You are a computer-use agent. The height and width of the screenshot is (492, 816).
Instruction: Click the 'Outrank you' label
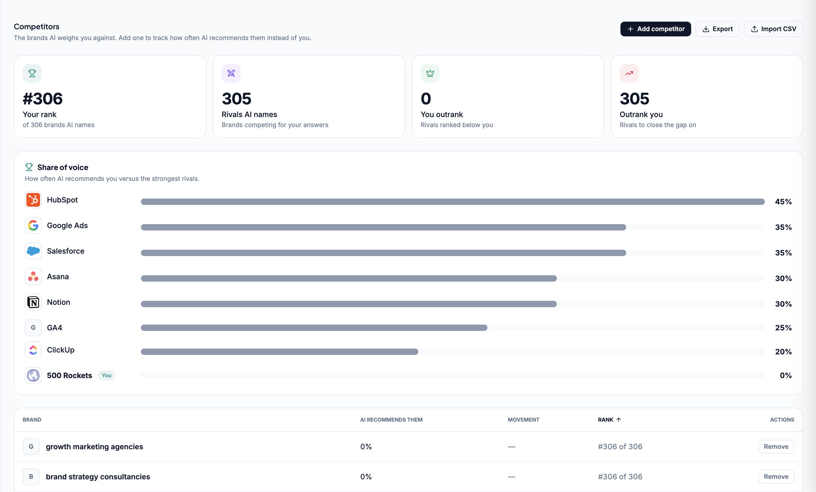click(641, 114)
